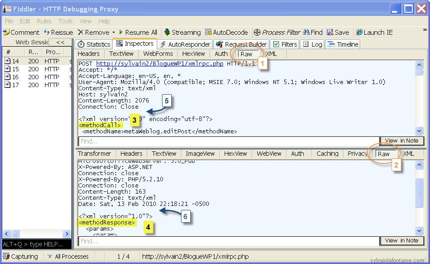Image resolution: width=430 pixels, height=264 pixels.
Task: Click the request pane Find field
Action: 229,141
